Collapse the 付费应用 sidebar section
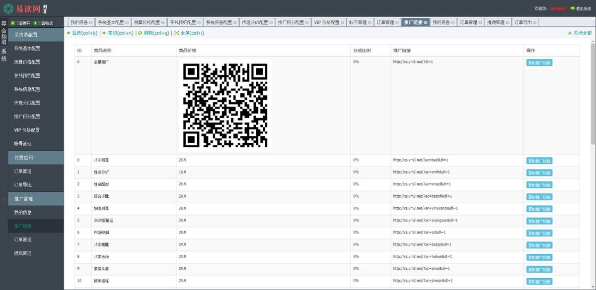This screenshot has height=290, width=596. click(x=36, y=158)
